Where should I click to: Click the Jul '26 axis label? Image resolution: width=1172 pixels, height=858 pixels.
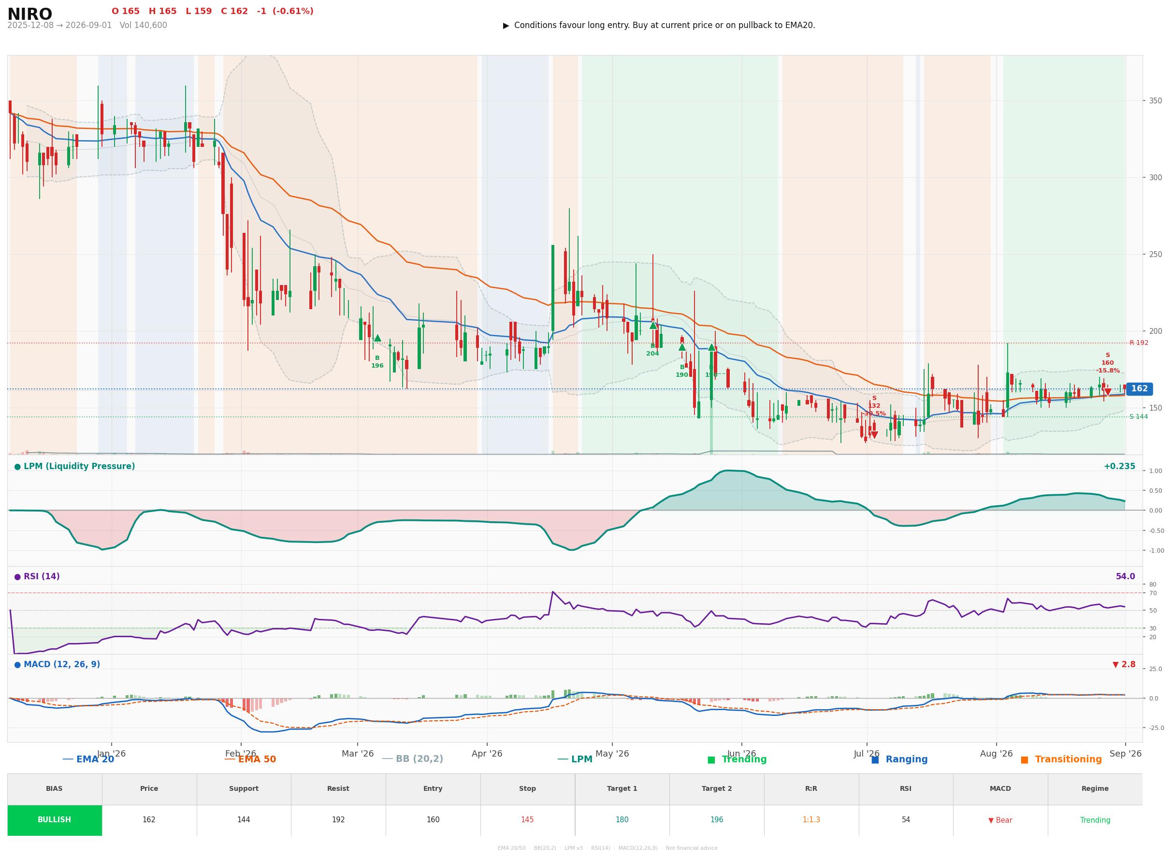867,754
